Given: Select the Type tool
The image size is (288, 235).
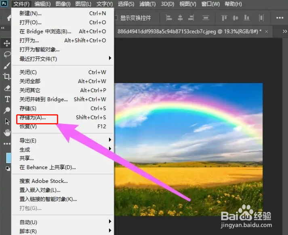Looking at the screenshot, I should click(x=7, y=99).
